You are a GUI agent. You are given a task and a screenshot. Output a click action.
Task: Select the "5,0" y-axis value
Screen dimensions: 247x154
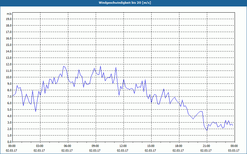[9, 110]
